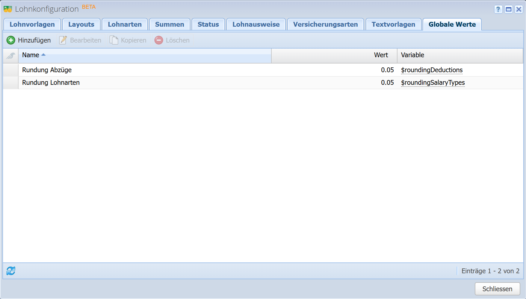Viewport: 526px width, 299px height.
Task: Click the red Löschen minus icon
Action: coord(159,40)
